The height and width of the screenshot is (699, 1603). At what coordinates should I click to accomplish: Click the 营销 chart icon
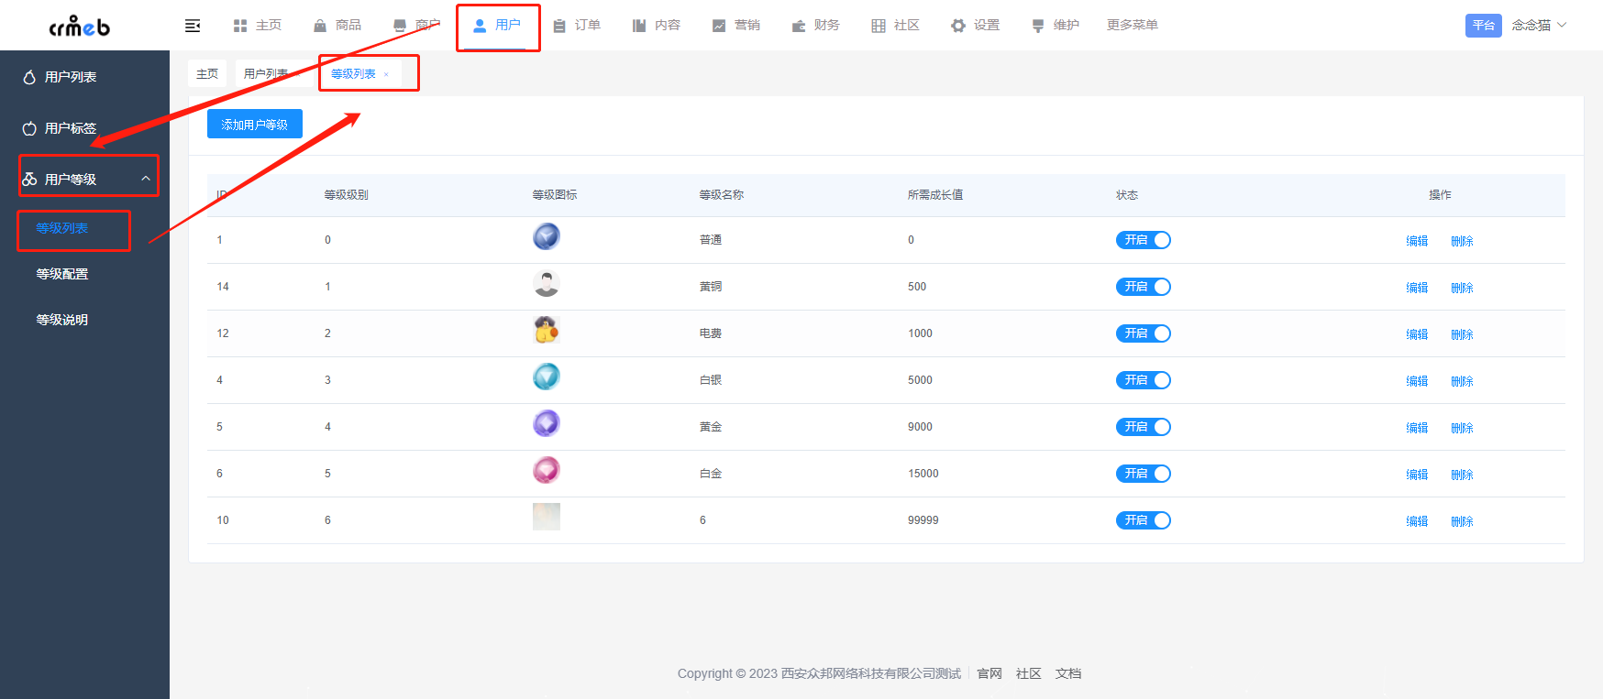coord(719,26)
